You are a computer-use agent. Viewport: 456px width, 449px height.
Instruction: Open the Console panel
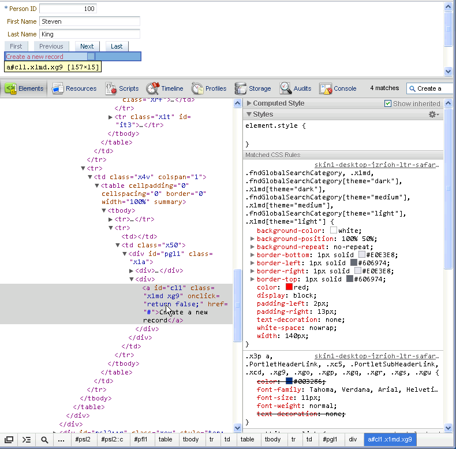click(338, 88)
